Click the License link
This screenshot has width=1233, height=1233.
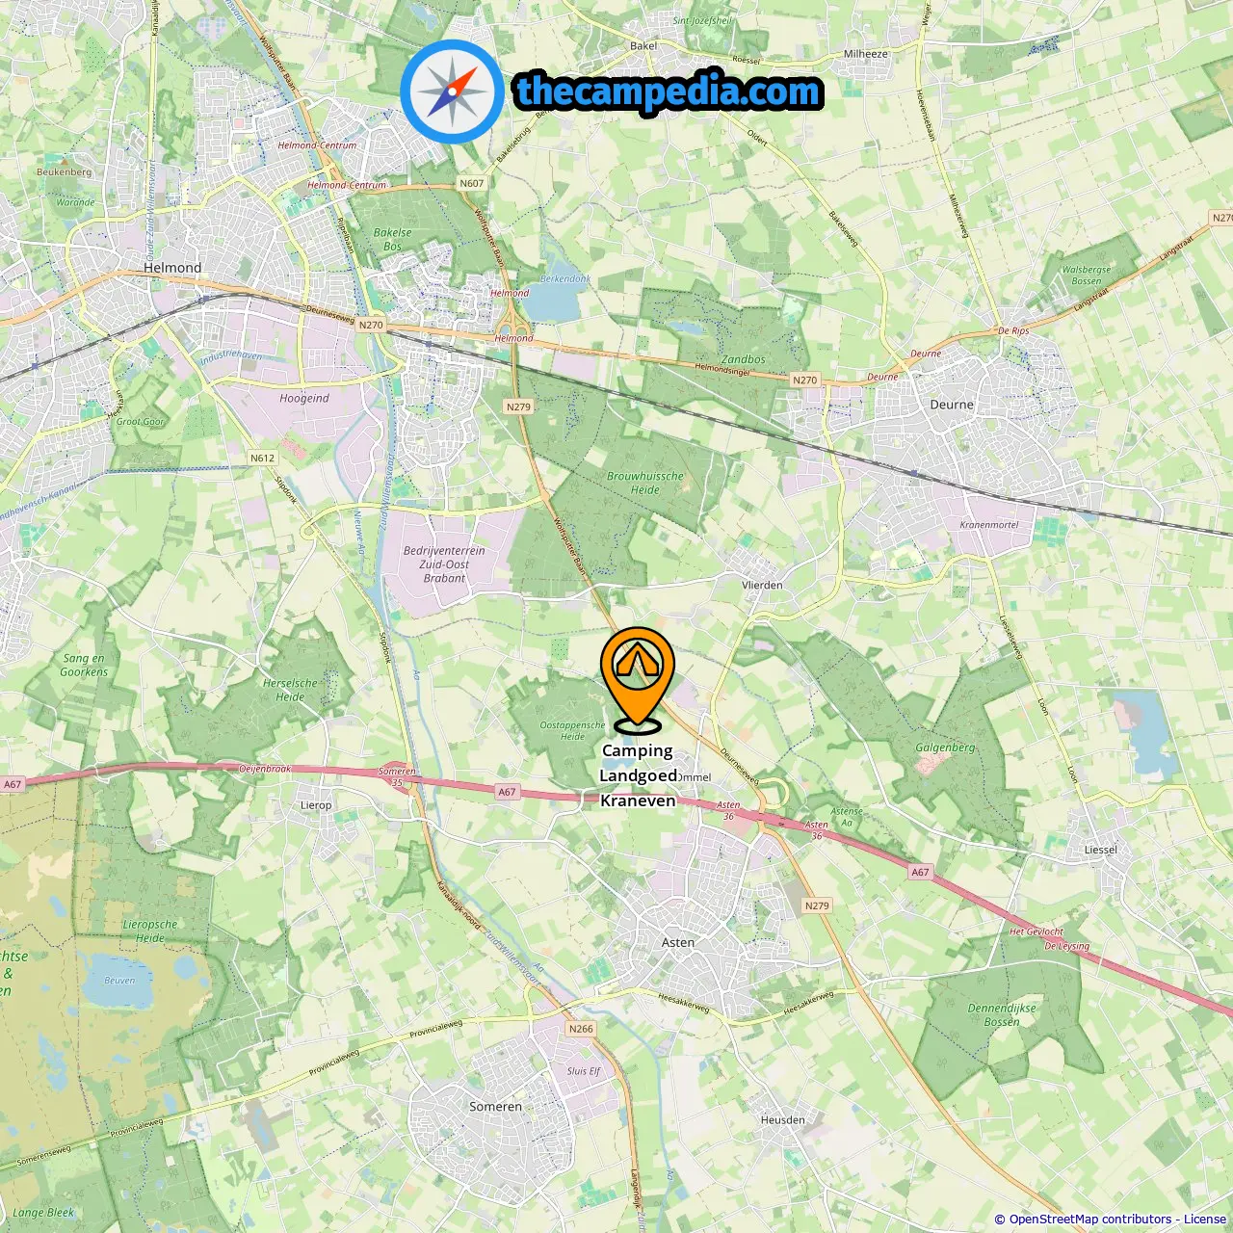point(1206,1220)
